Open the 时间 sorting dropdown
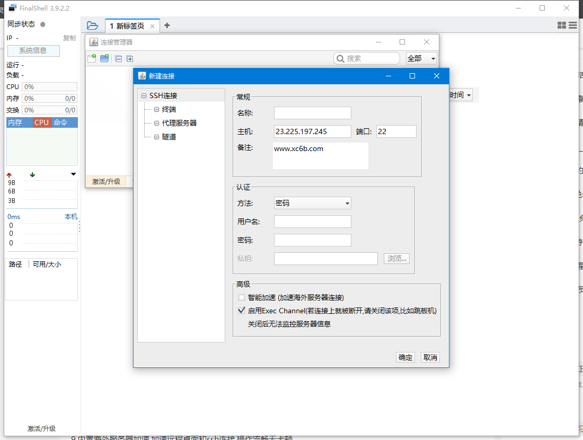The image size is (583, 440). coord(462,94)
